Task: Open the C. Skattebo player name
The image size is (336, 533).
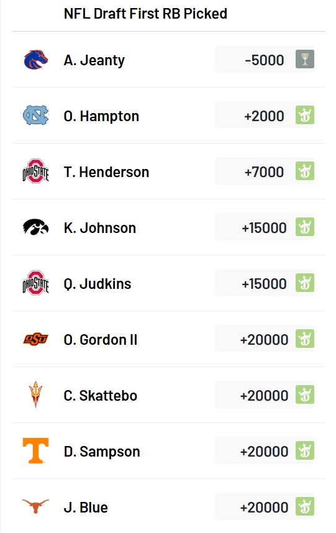Action: click(101, 396)
